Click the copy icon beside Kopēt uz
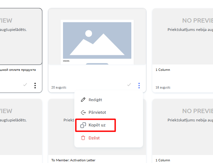Viewport: 213px width, 163px height. (83, 125)
